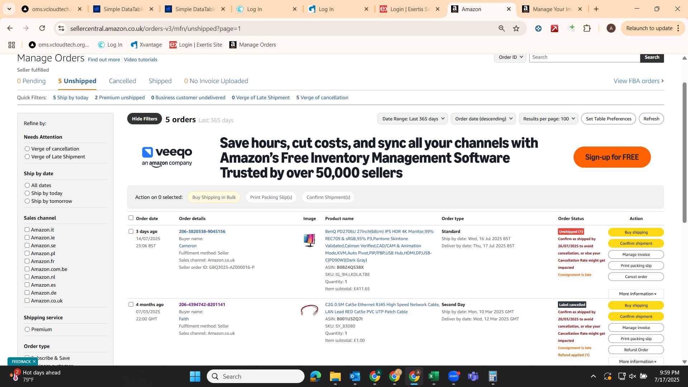Viewport: 688px width, 387px height.
Task: Go back to previous page in browser
Action: tap(10, 28)
